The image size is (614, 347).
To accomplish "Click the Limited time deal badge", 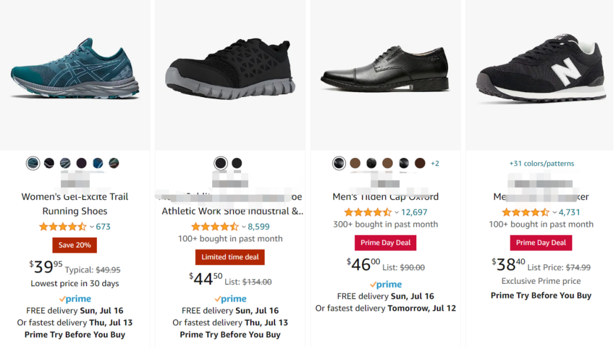I will (x=230, y=257).
